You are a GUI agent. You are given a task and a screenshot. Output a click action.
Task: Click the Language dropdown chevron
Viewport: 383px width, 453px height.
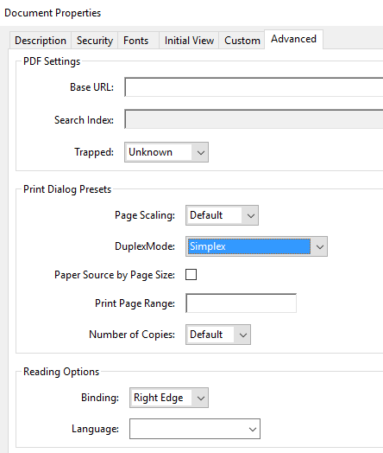pos(253,430)
